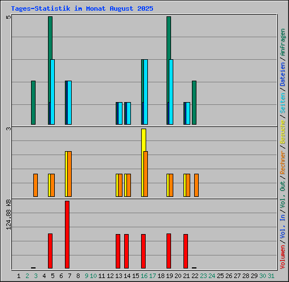289x282 pixels.
Task: Click the red volume bar for day 13
Action: [x=118, y=251]
